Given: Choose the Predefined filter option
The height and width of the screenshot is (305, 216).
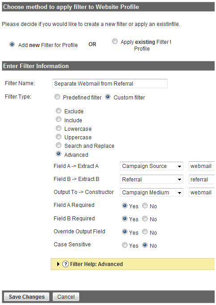Looking at the screenshot, I should [57, 97].
